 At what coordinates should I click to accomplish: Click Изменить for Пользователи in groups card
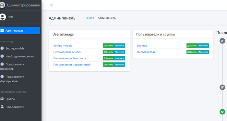[203, 52]
